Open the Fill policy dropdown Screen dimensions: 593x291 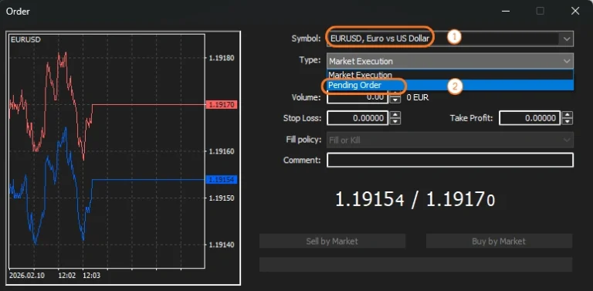pyautogui.click(x=450, y=140)
